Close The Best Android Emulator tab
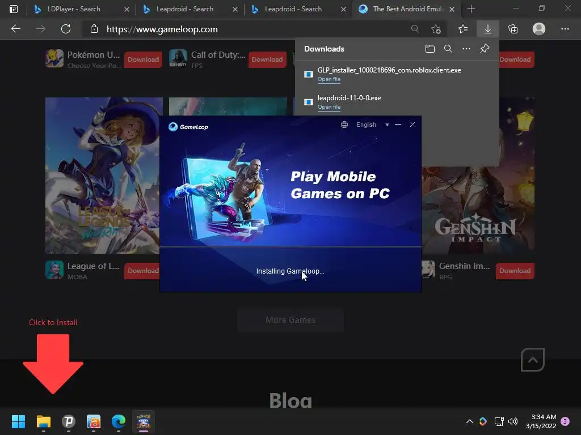Screen dimensions: 581x435 [452, 9]
